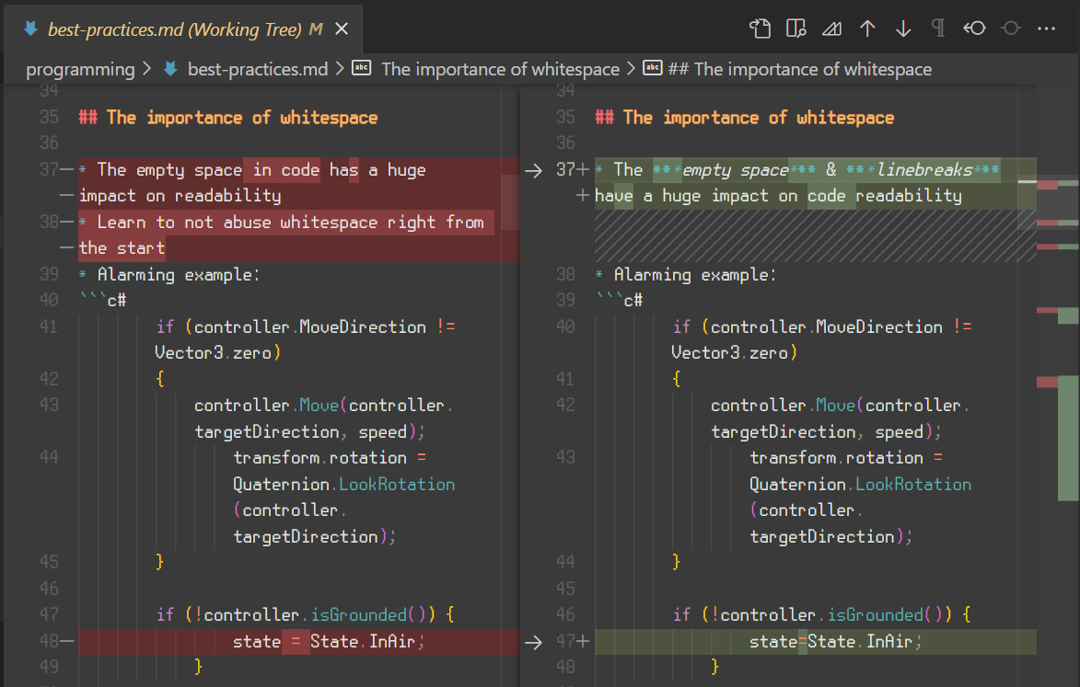Click the left pane's minimap change marker
This screenshot has height=687, width=1080.
tap(510, 202)
